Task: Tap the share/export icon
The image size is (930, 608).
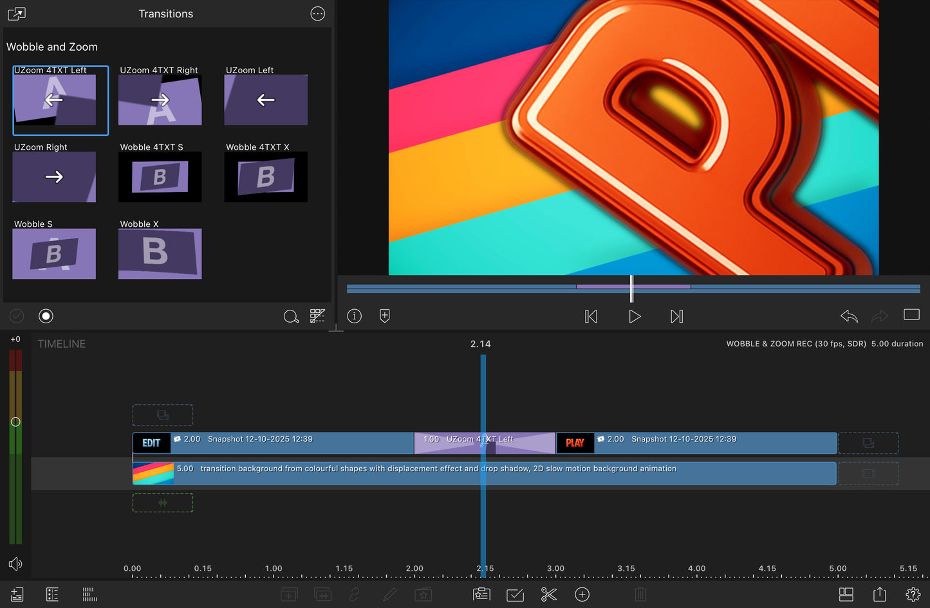Action: click(880, 595)
